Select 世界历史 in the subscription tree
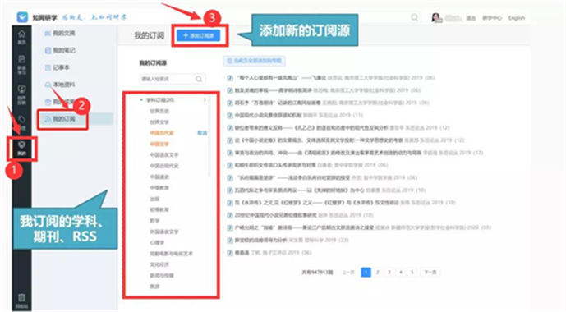This screenshot has height=312, width=566. click(159, 111)
